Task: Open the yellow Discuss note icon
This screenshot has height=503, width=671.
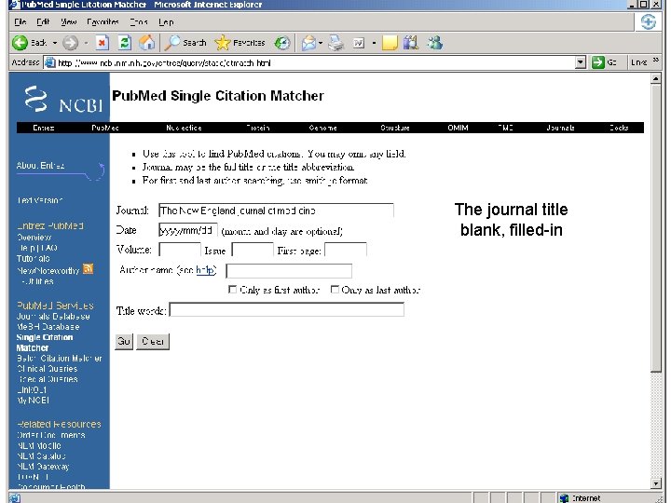Action: click(x=390, y=43)
